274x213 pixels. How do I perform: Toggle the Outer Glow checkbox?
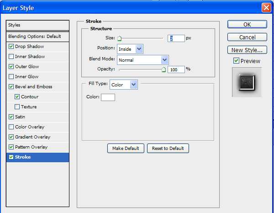(11, 66)
